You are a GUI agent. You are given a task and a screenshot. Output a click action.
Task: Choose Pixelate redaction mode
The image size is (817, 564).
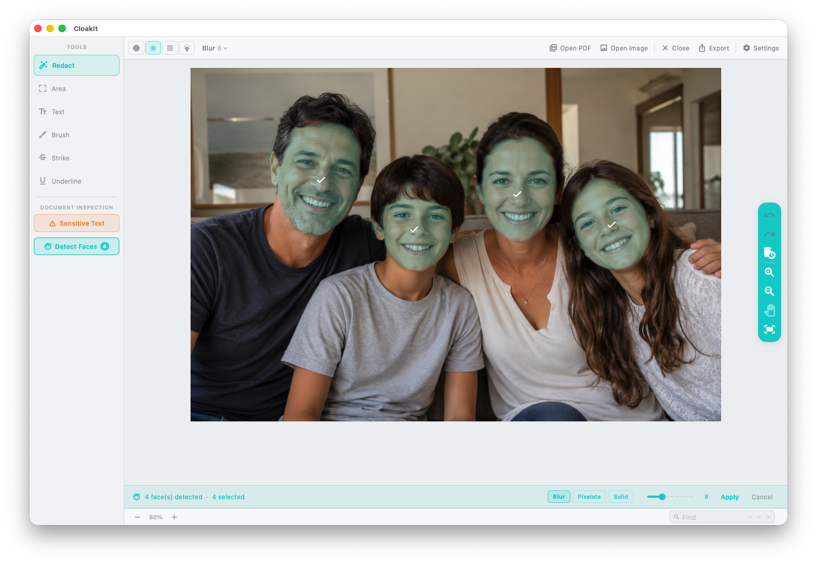coord(589,497)
